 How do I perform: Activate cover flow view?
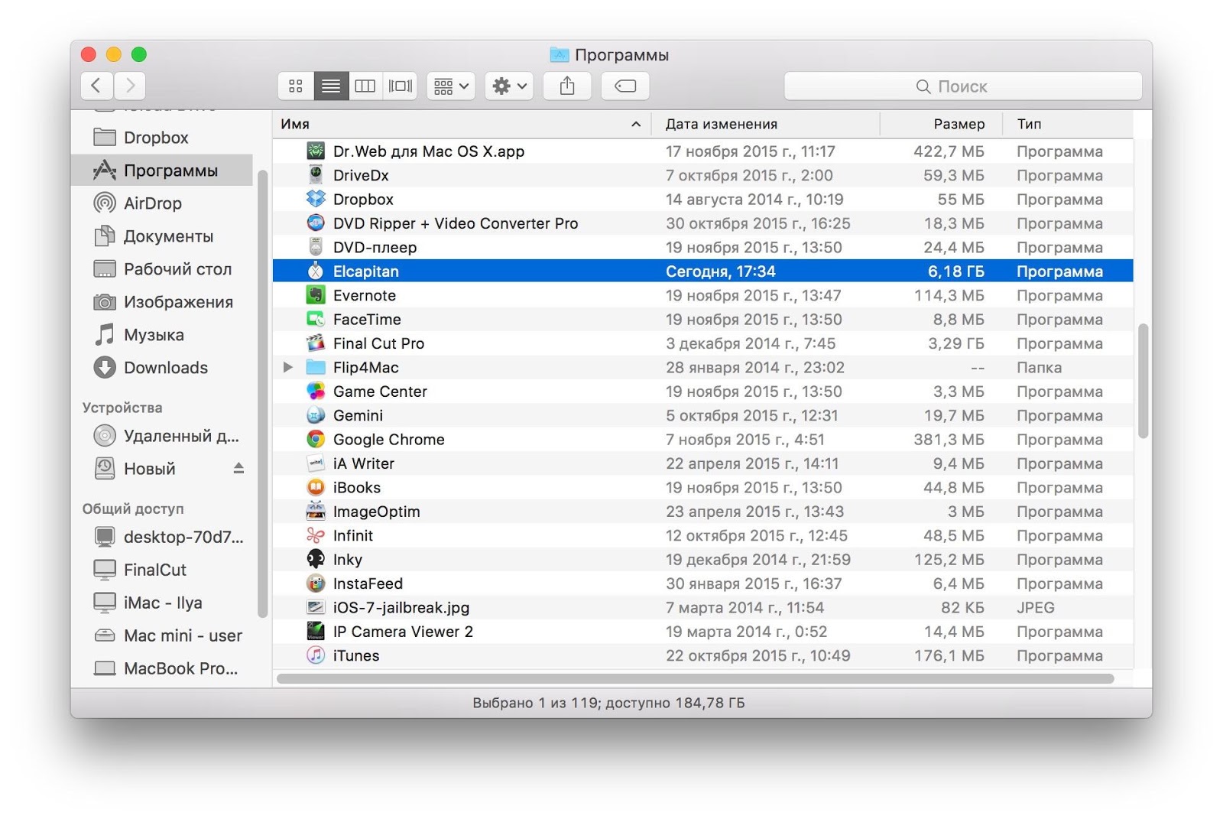click(x=401, y=86)
